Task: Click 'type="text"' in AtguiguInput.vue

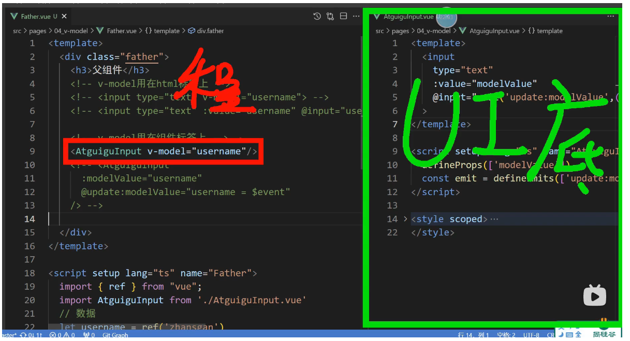Action: (x=463, y=70)
